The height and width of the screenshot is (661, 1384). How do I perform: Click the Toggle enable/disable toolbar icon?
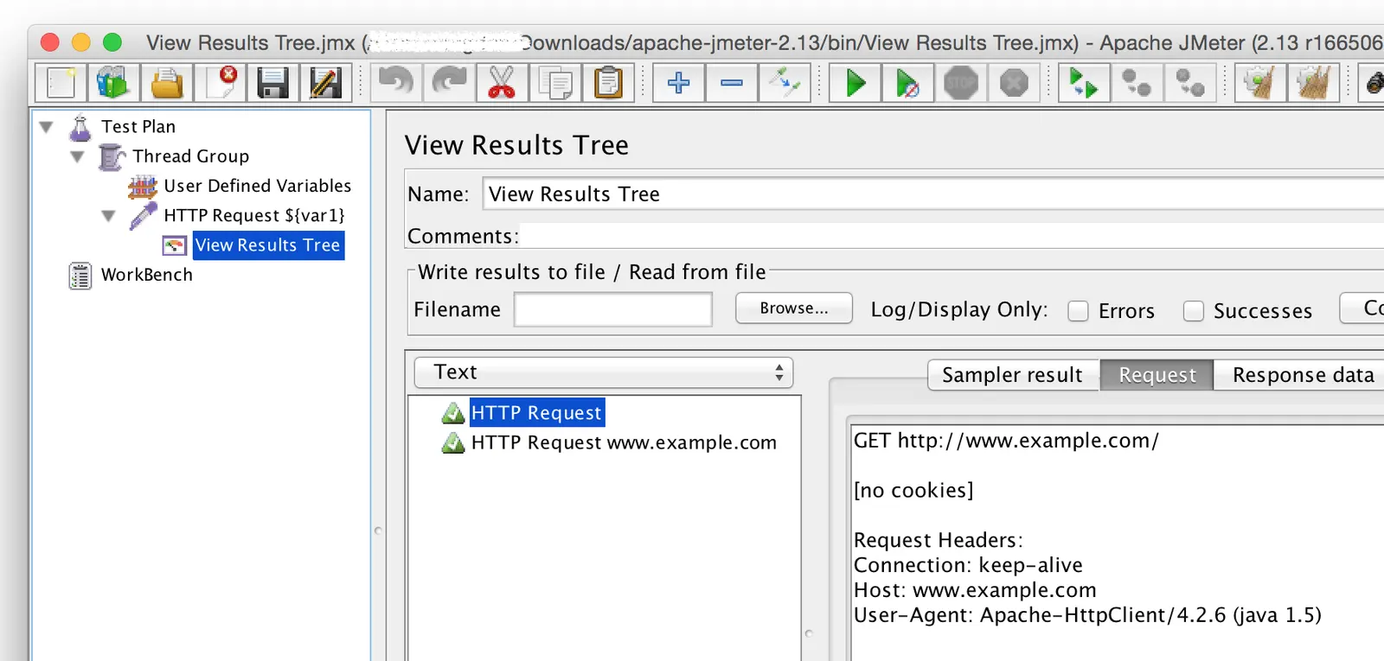[x=785, y=84]
